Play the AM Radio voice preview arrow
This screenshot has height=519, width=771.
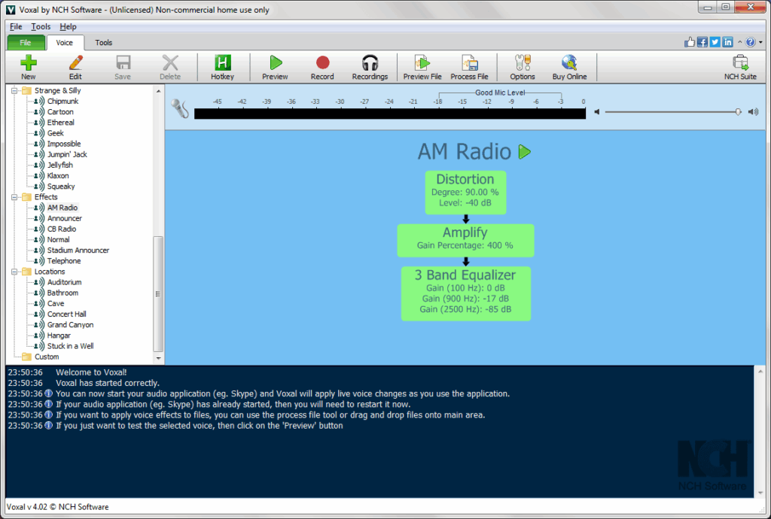tap(525, 152)
